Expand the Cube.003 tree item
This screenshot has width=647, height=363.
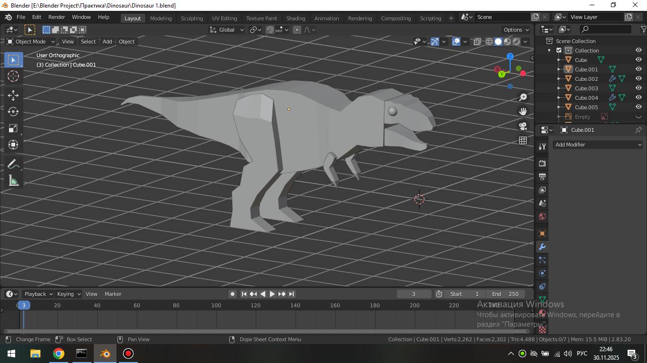point(559,88)
